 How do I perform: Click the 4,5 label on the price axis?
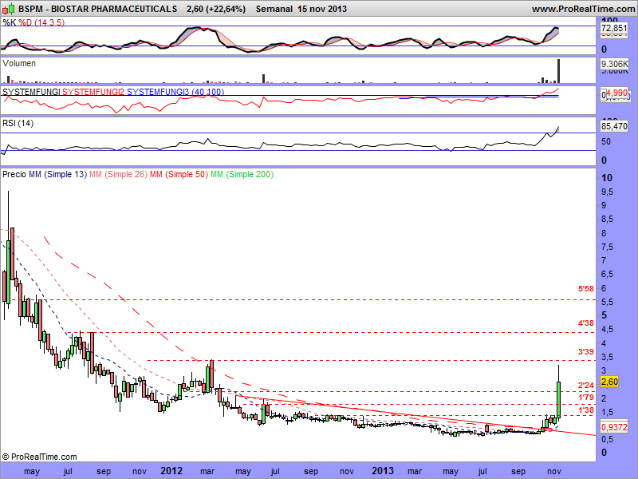click(x=607, y=329)
